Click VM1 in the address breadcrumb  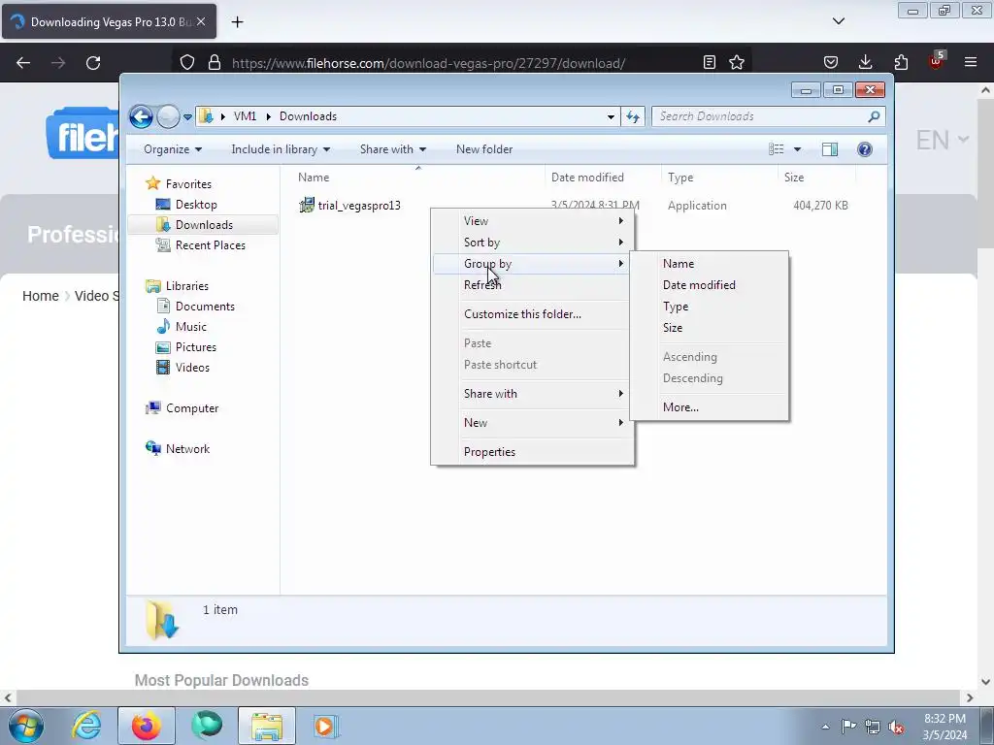(x=245, y=116)
